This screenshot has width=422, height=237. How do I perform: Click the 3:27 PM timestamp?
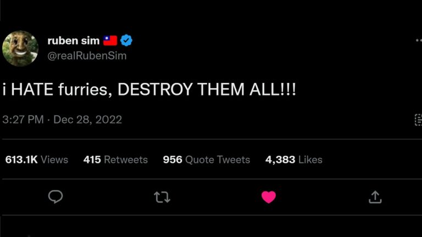click(23, 120)
